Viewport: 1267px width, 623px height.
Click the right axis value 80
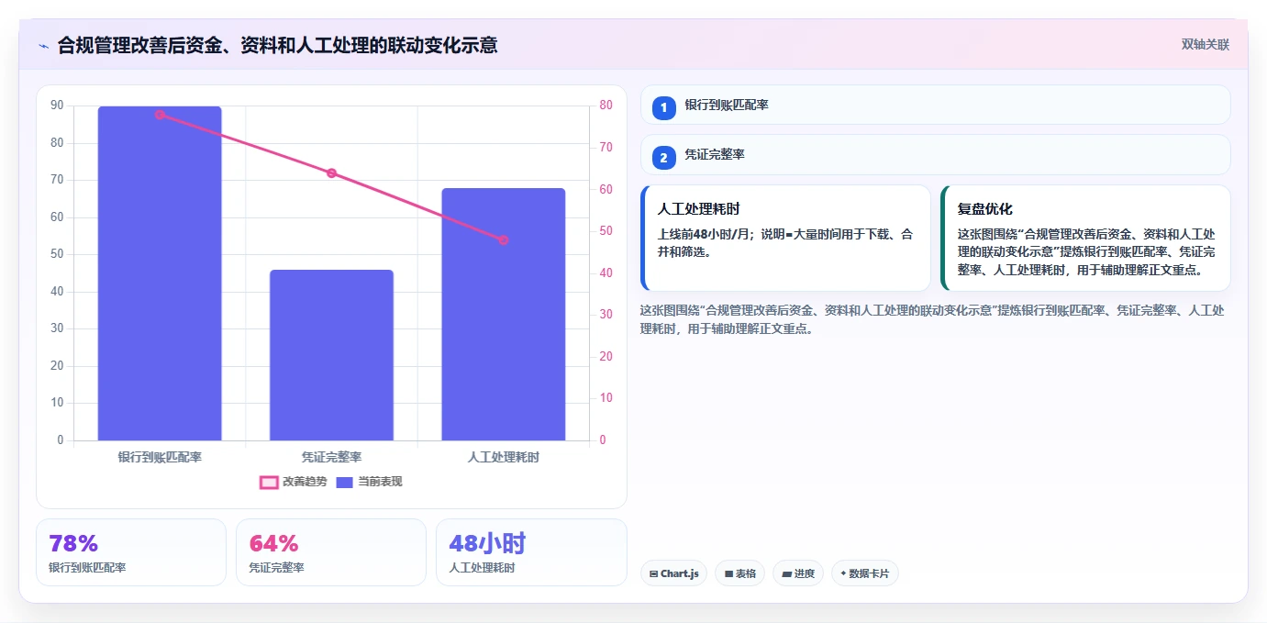(x=606, y=106)
